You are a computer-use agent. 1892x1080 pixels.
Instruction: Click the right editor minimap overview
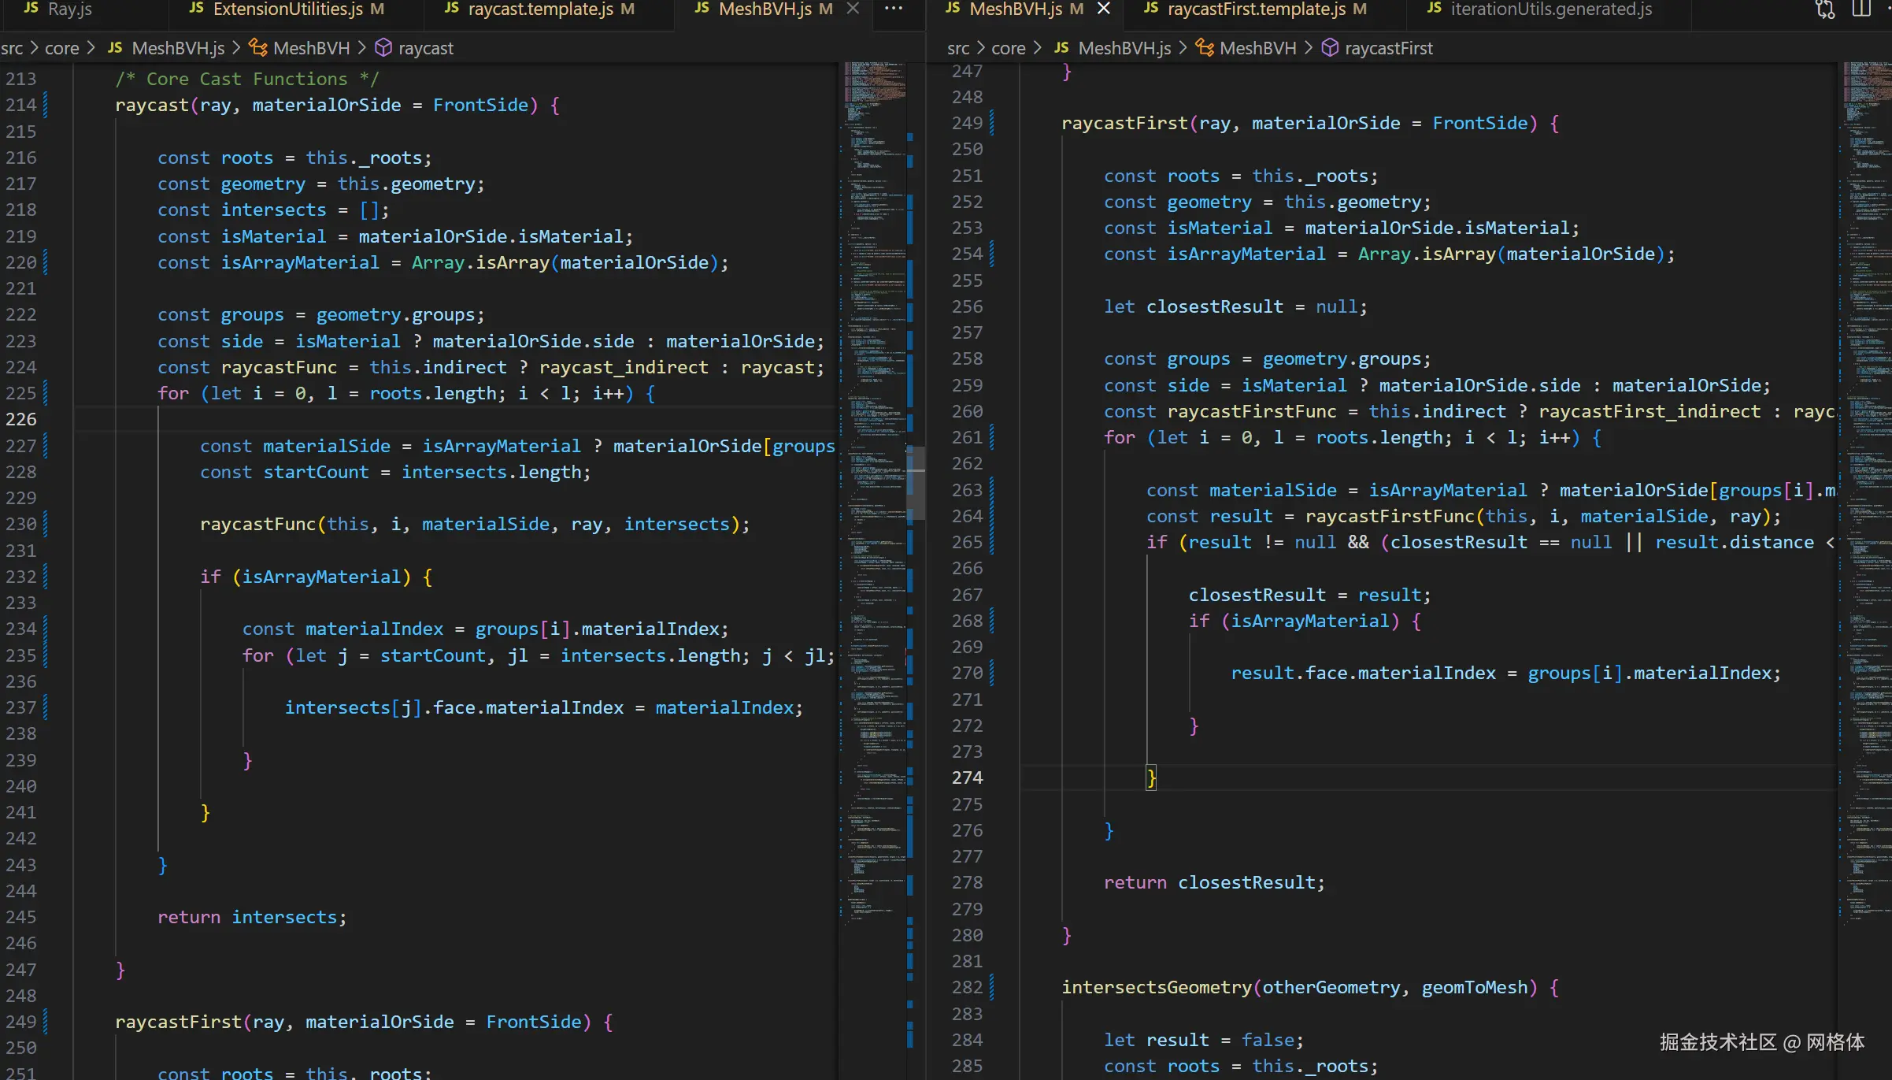[x=1866, y=473]
